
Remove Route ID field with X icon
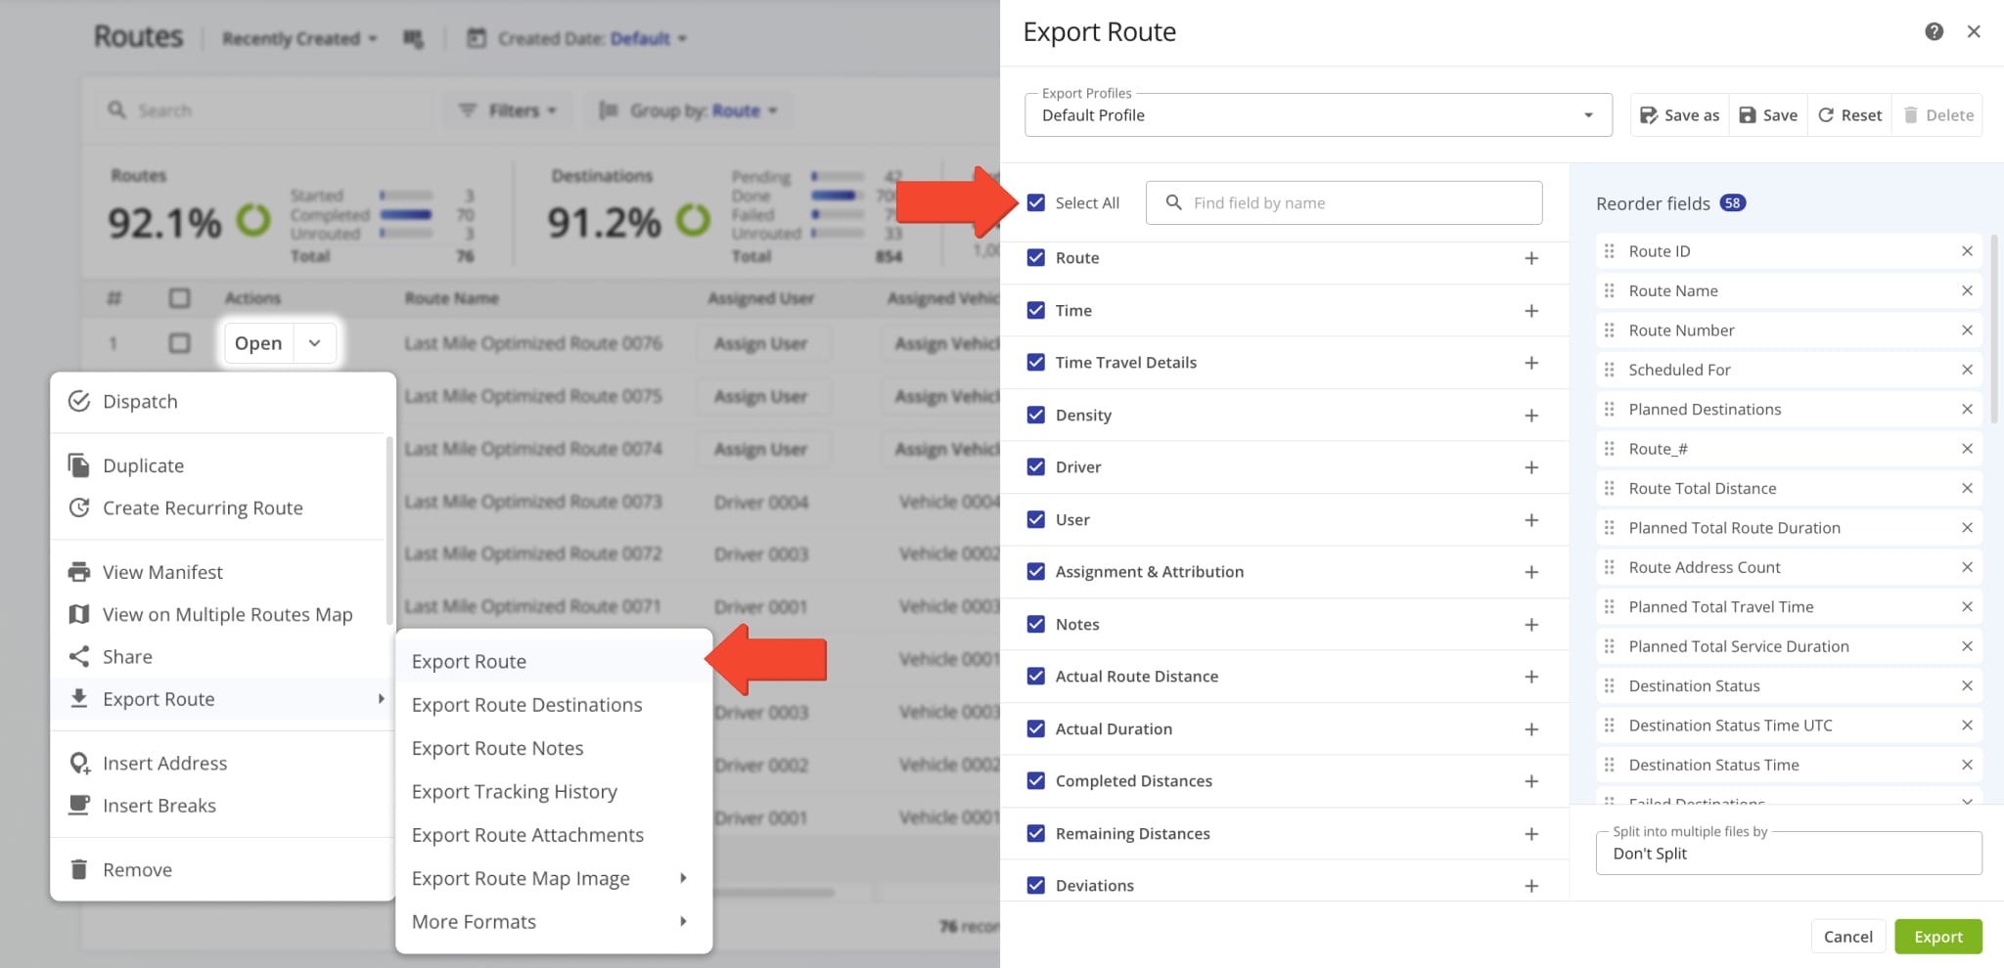point(1967,251)
